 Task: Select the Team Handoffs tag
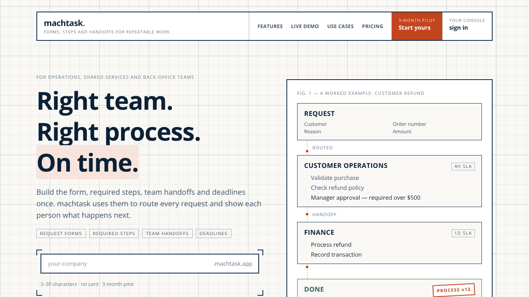[167, 233]
